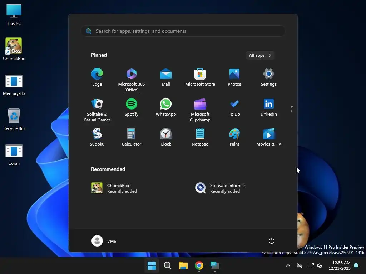Open the Sudoku game

point(97,137)
